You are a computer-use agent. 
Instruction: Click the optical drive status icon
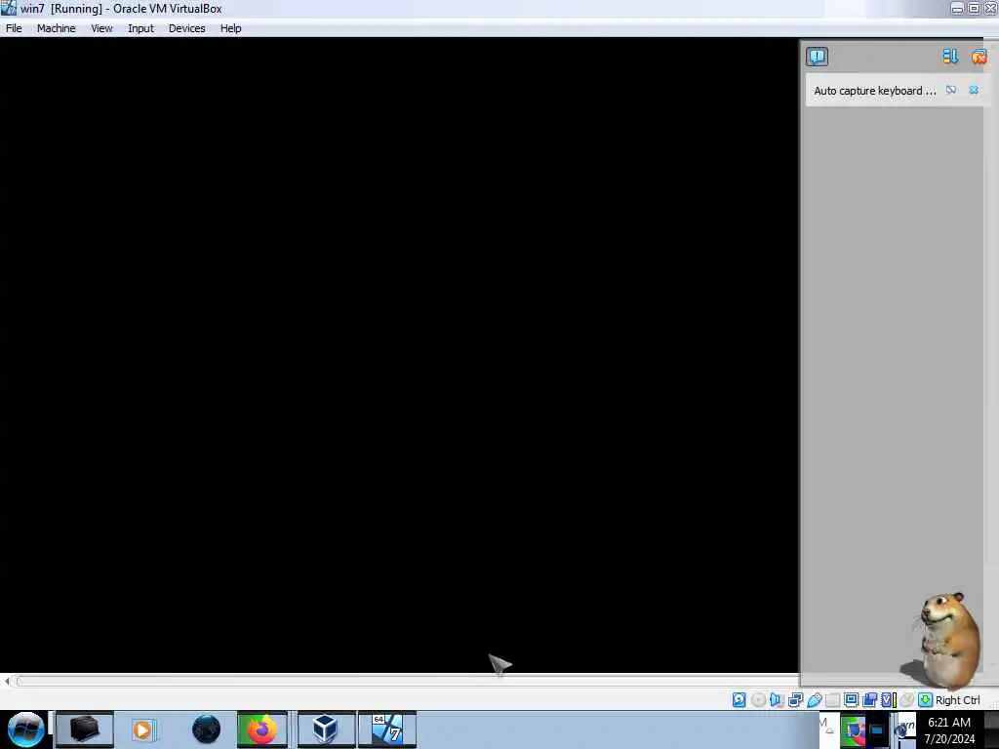[758, 700]
